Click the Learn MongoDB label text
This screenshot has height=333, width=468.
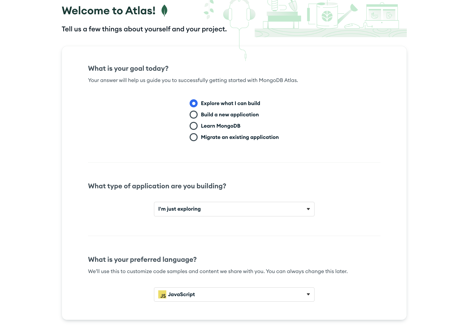click(221, 126)
